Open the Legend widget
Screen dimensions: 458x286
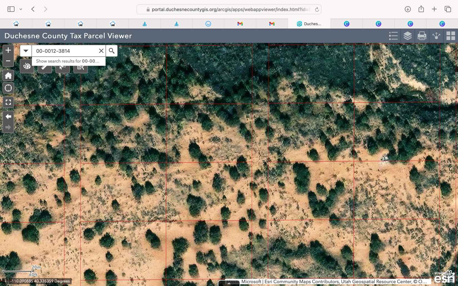[393, 36]
